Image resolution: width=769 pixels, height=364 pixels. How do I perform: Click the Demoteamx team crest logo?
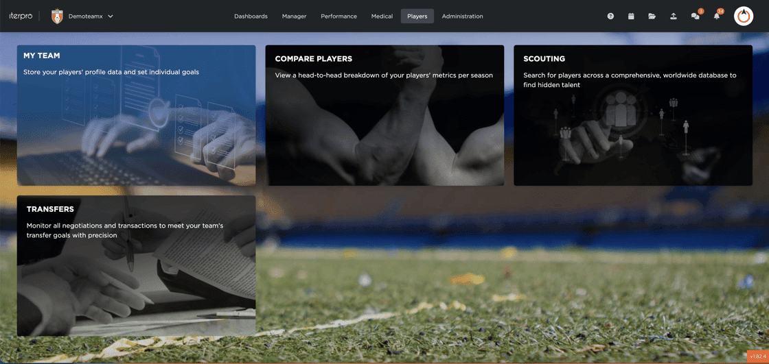click(58, 16)
